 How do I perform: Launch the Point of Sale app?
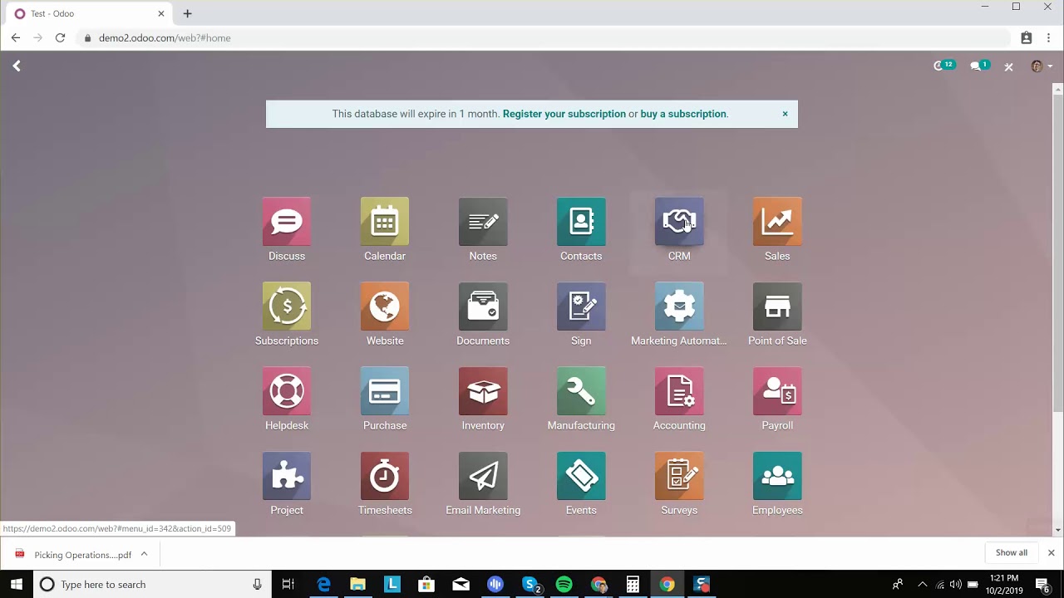coord(777,306)
